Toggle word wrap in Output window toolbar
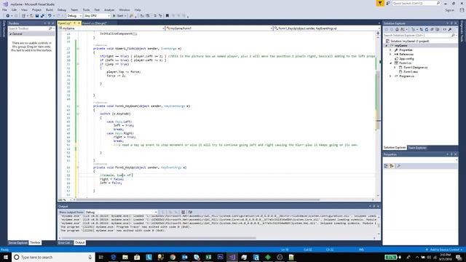Image resolution: width=466 pixels, height=262 pixels. pyautogui.click(x=190, y=212)
